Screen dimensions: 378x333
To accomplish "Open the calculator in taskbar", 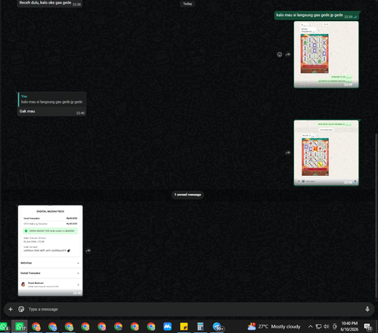I will point(200,326).
